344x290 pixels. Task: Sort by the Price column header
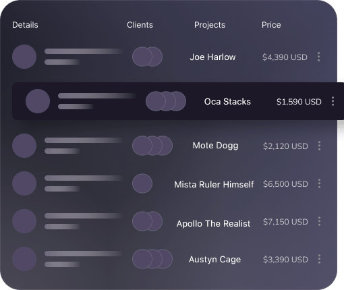(x=271, y=25)
